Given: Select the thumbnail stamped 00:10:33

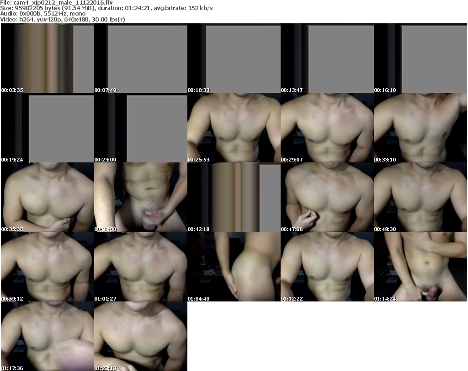Looking at the screenshot, I should pos(234,58).
